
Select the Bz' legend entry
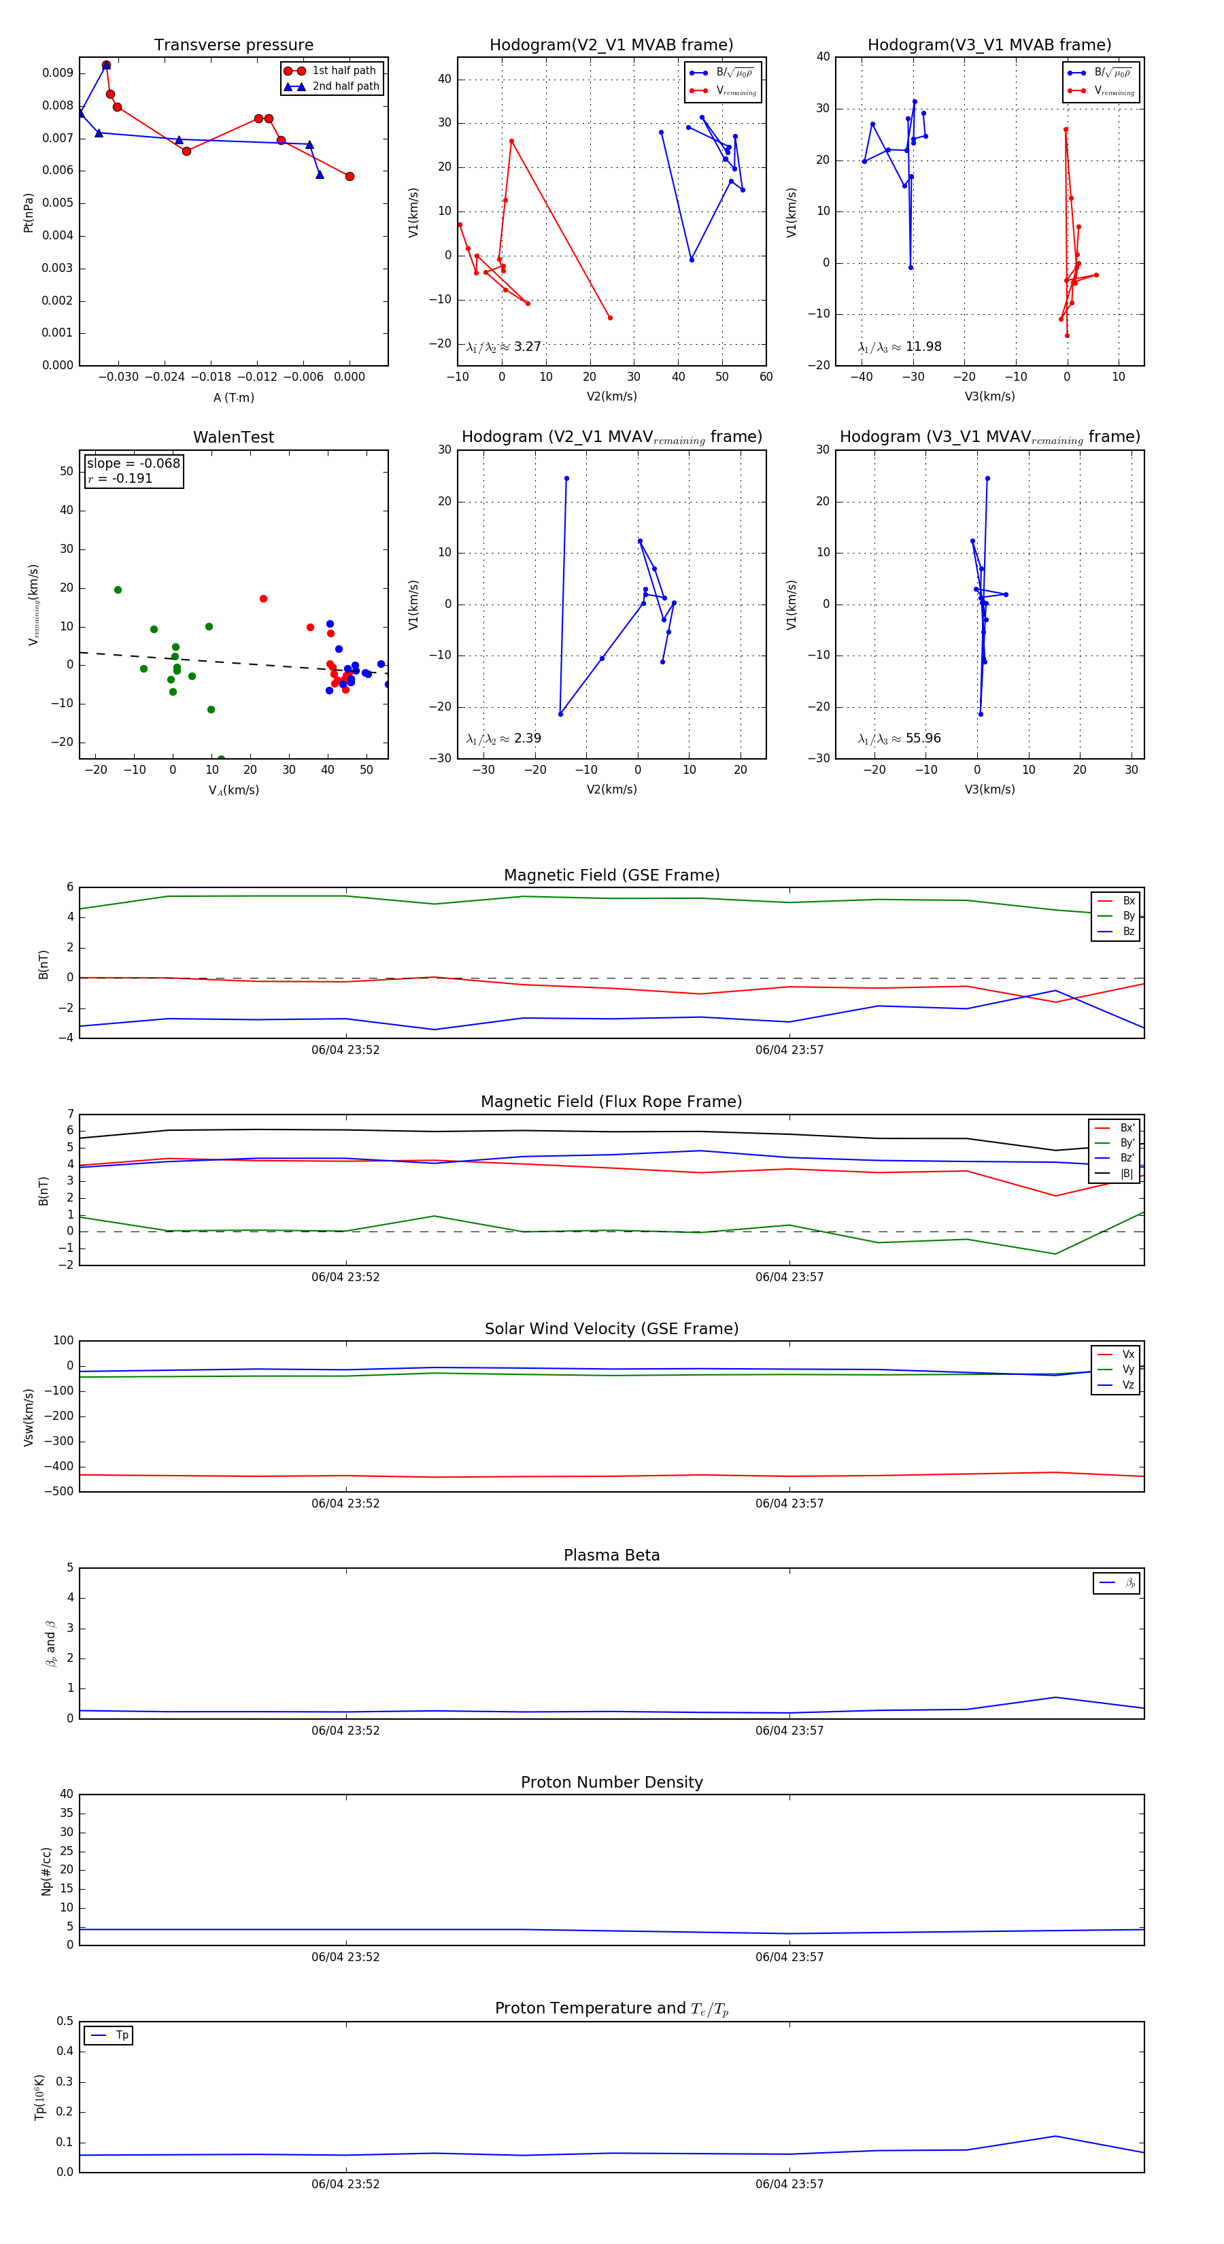tap(1115, 1159)
